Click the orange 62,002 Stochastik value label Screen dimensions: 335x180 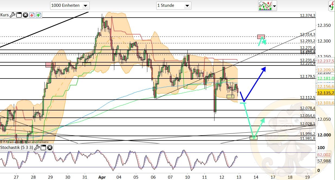pos(324,155)
